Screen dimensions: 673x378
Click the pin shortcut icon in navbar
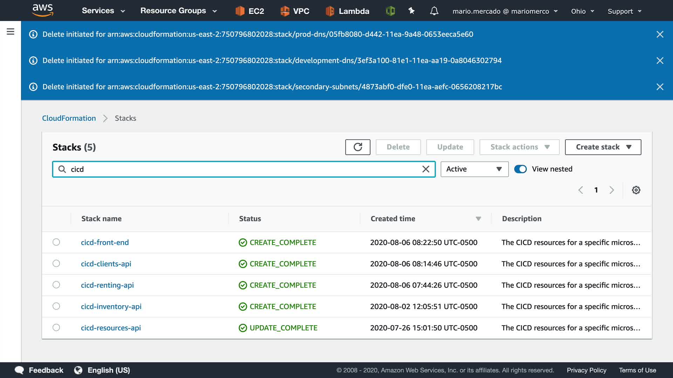coord(412,11)
